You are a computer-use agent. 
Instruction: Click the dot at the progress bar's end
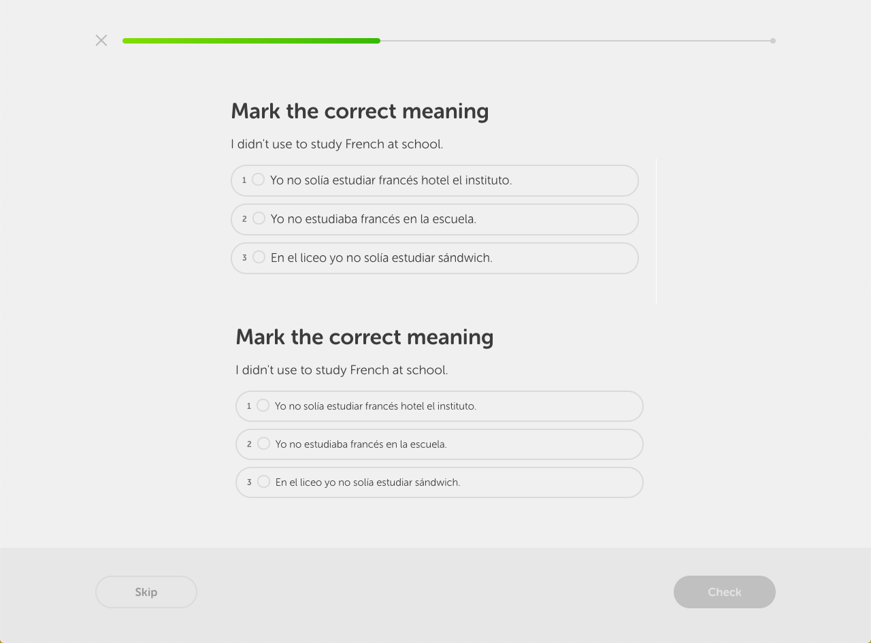[772, 40]
